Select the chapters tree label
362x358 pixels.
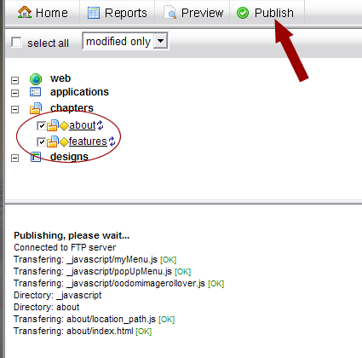pos(72,108)
